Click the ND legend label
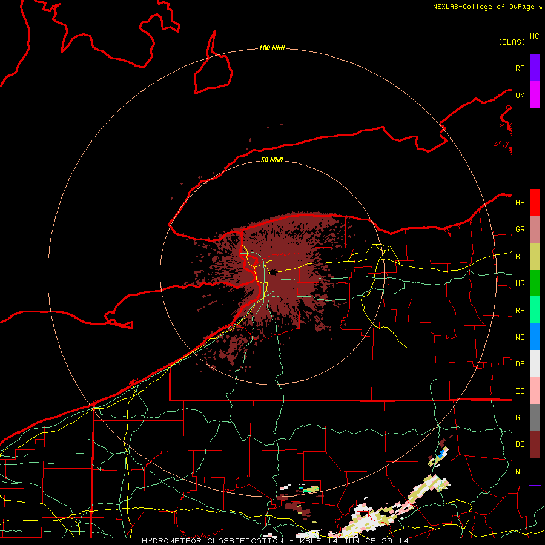 520,472
